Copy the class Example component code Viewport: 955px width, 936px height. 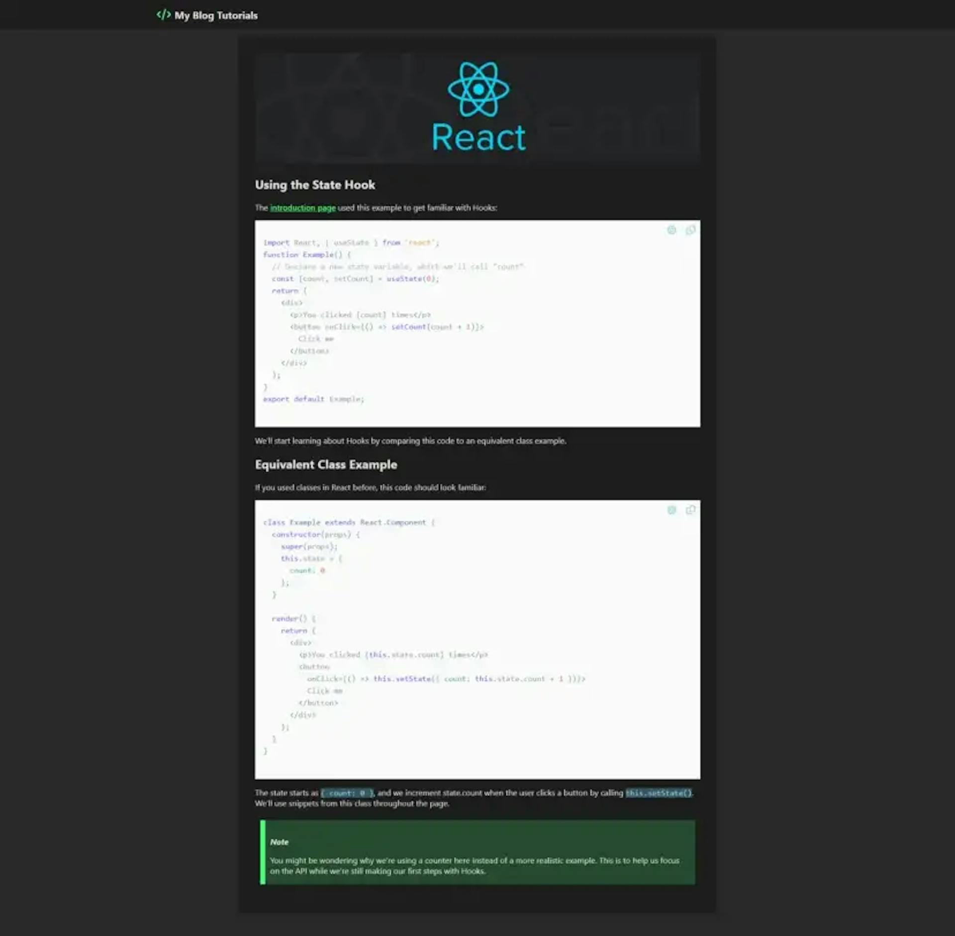(x=690, y=510)
